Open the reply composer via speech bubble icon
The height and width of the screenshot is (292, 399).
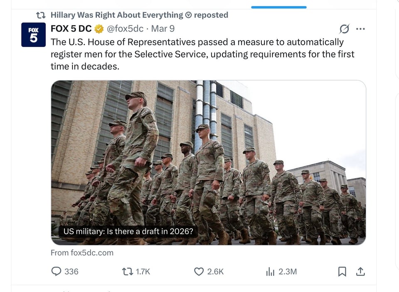(56, 272)
